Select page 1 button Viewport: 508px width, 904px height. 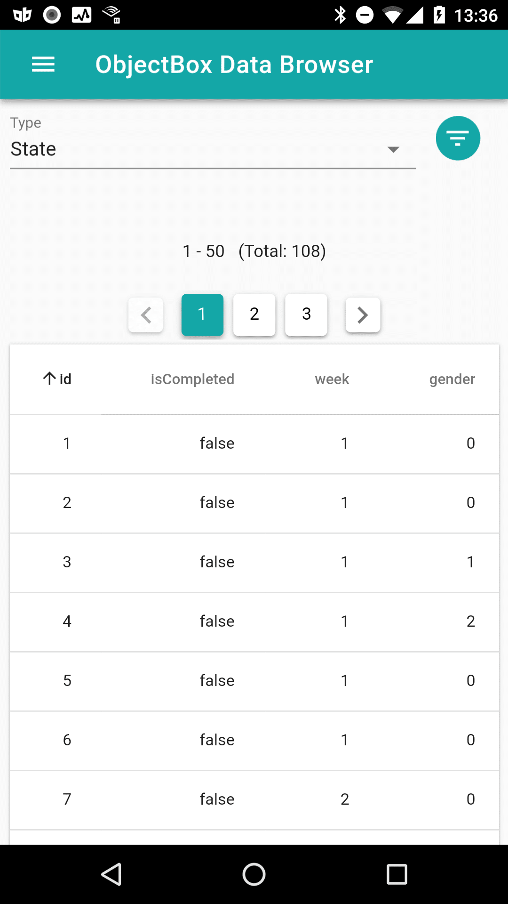pos(202,315)
